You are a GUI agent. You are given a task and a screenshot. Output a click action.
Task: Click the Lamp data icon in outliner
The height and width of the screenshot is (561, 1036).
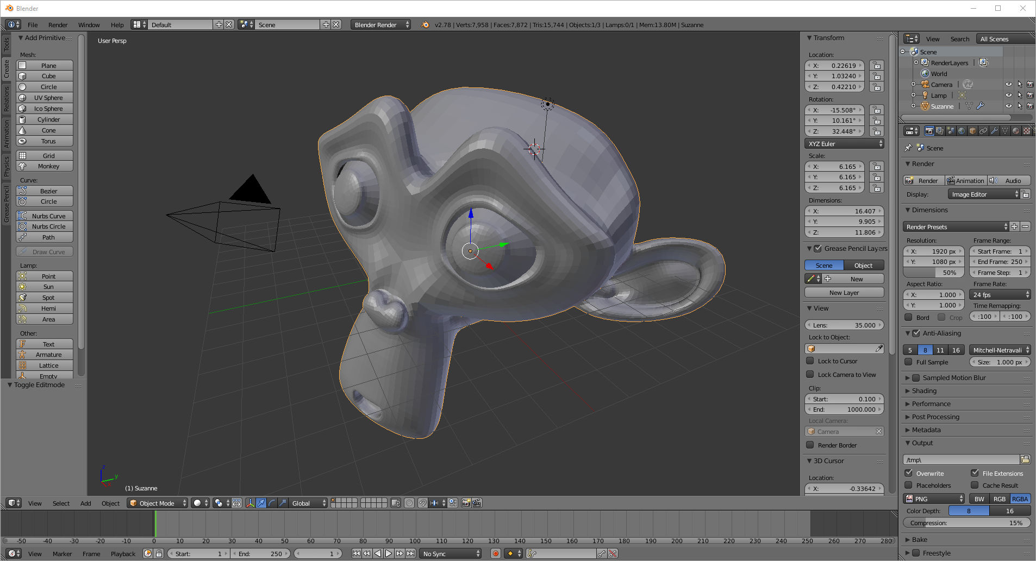pyautogui.click(x=962, y=95)
